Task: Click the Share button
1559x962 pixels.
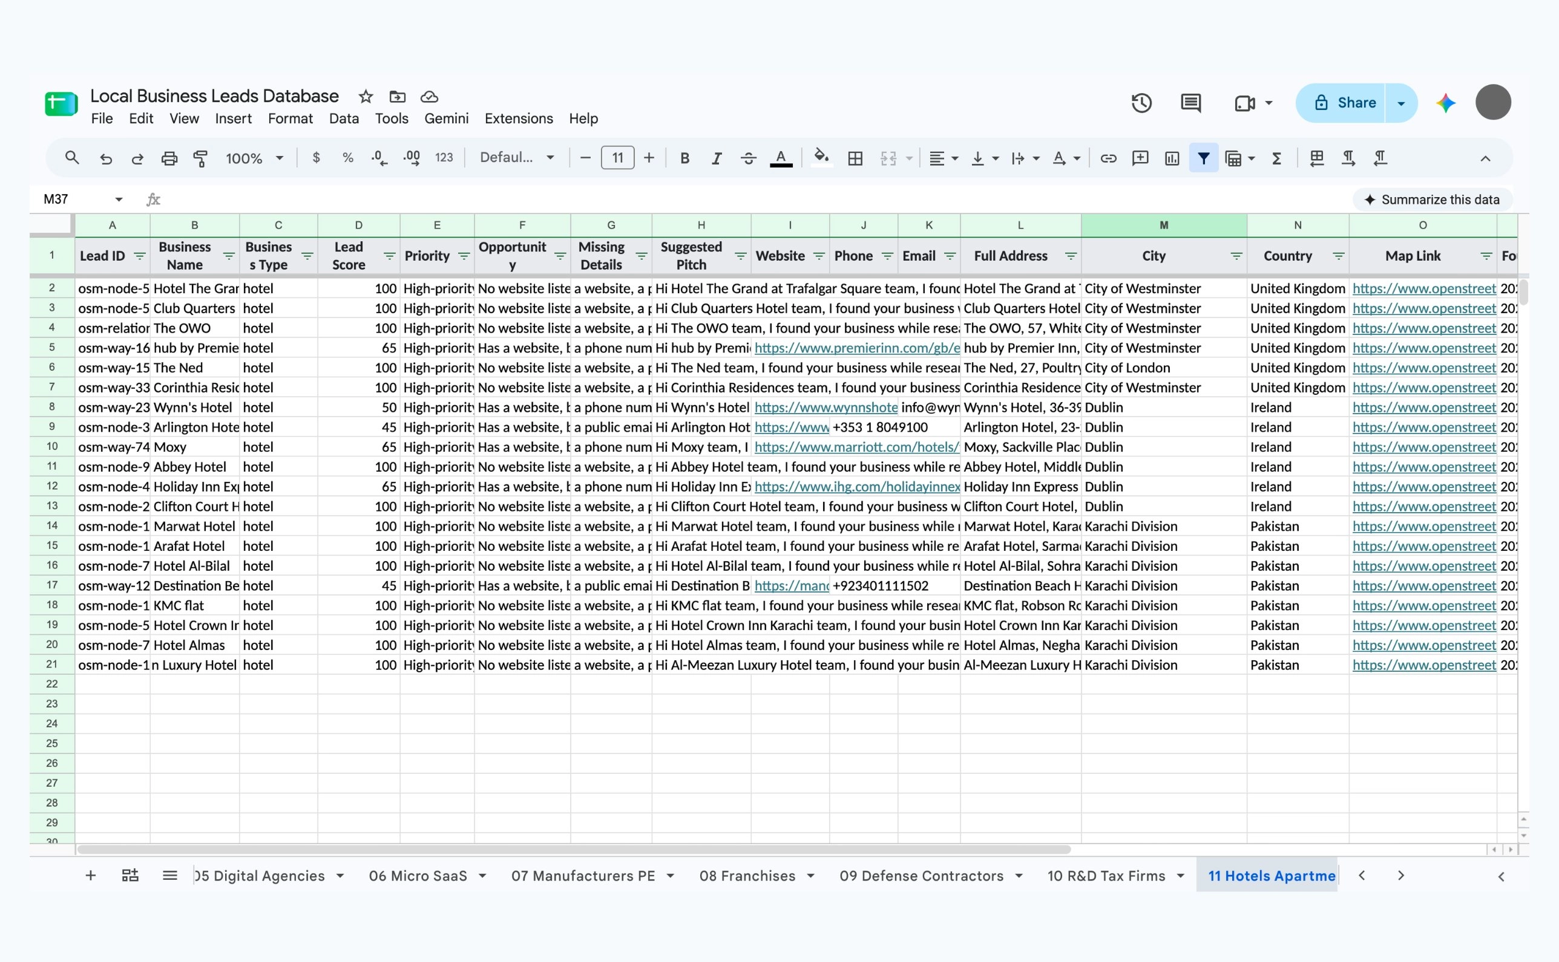Action: coord(1341,103)
